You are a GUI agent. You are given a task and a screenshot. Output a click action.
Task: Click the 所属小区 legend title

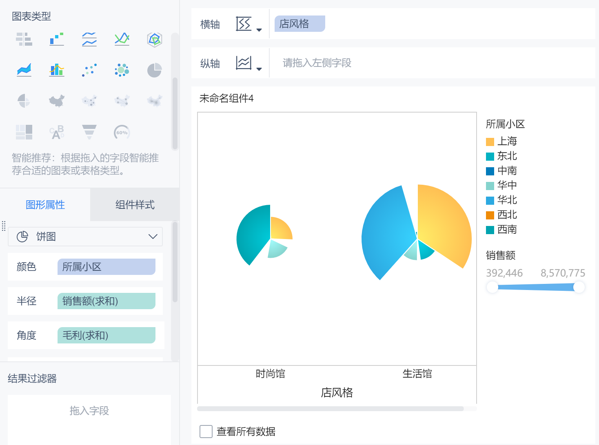pyautogui.click(x=506, y=124)
